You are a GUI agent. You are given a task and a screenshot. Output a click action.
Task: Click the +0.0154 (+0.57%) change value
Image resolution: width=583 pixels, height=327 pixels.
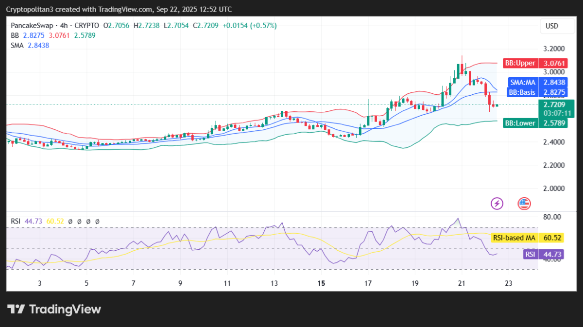249,26
